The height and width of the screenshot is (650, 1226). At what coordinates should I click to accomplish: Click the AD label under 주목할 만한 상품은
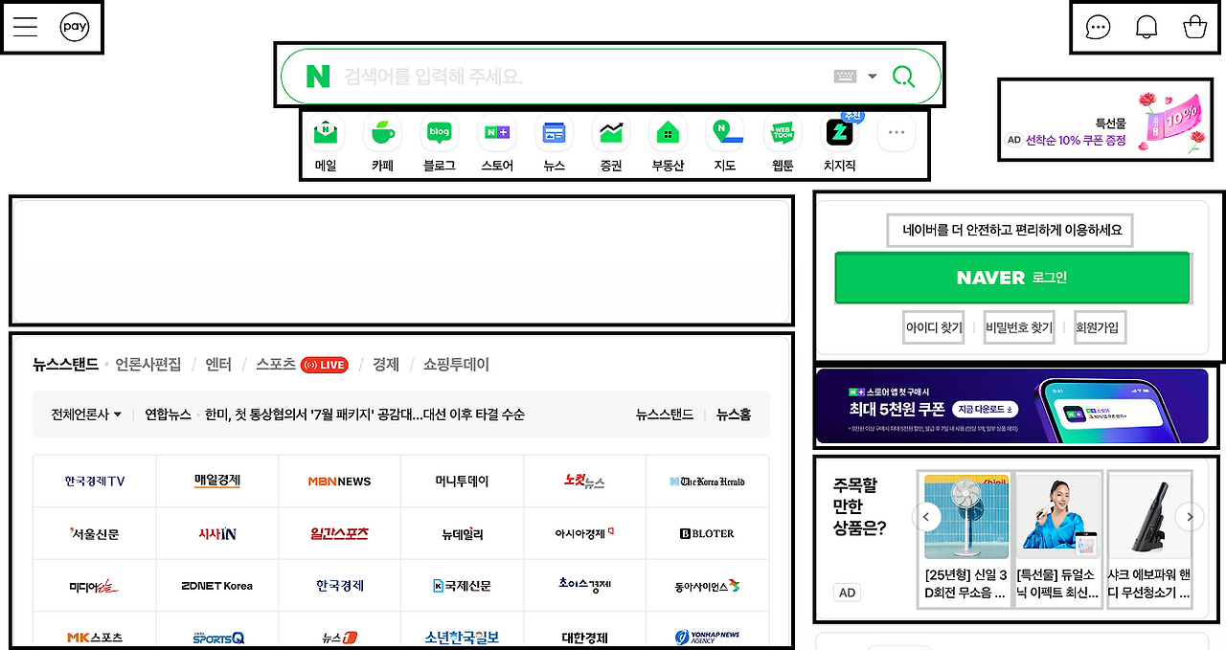[847, 593]
